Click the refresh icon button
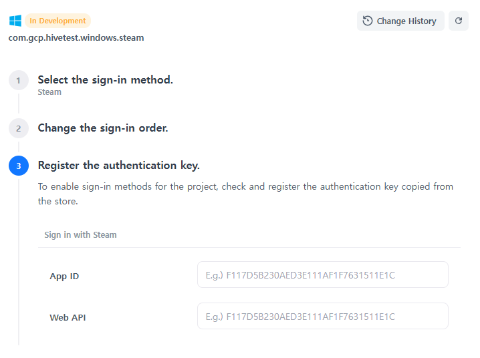 (x=459, y=21)
